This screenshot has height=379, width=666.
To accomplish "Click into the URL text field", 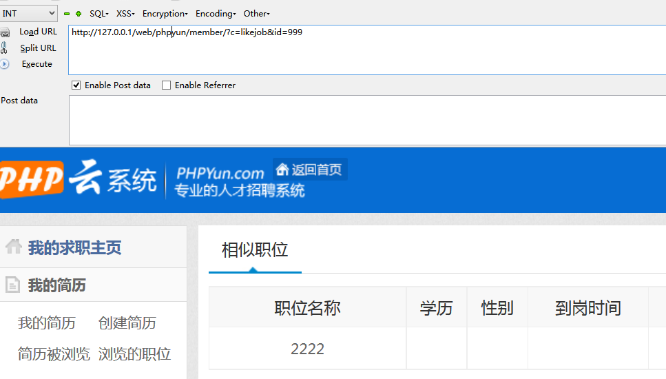I will [x=367, y=50].
